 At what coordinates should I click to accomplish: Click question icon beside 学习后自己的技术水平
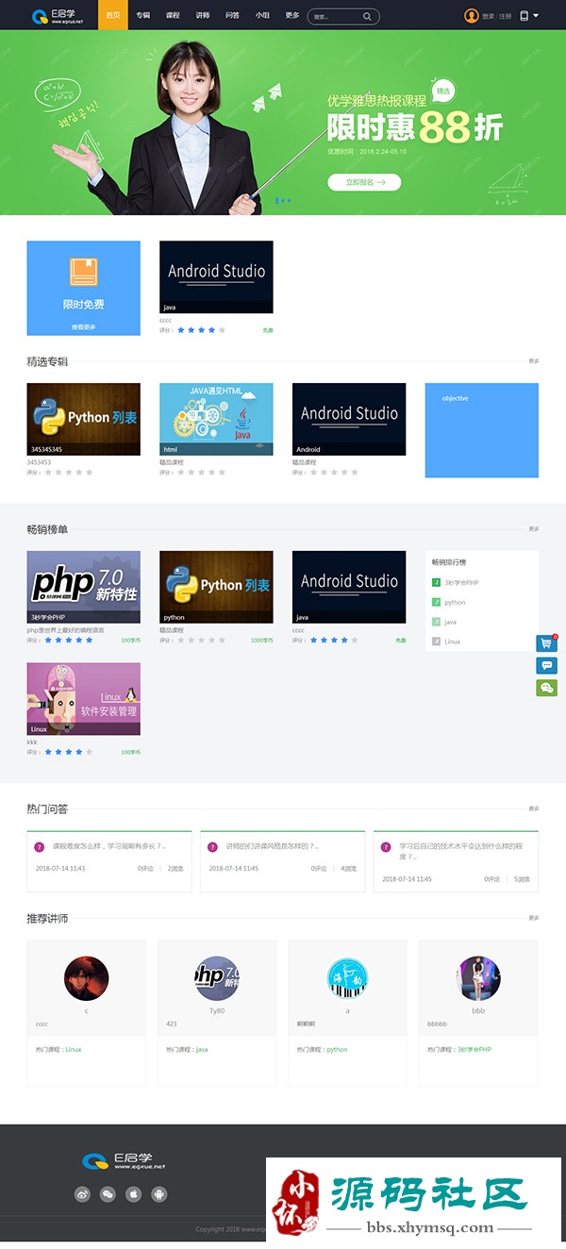pos(386,846)
